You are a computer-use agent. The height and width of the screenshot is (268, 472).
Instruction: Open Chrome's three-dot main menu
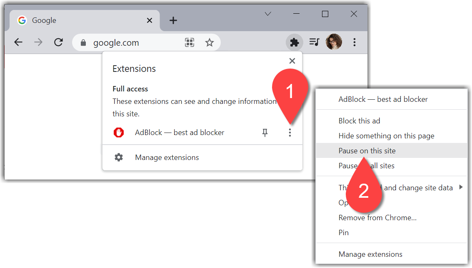(354, 42)
